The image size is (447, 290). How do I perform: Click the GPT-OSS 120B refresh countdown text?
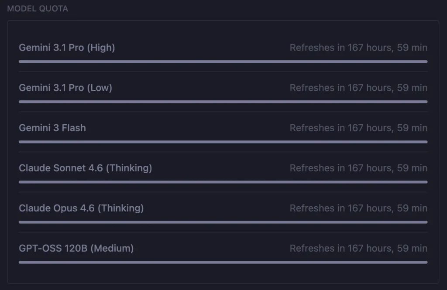coord(358,248)
